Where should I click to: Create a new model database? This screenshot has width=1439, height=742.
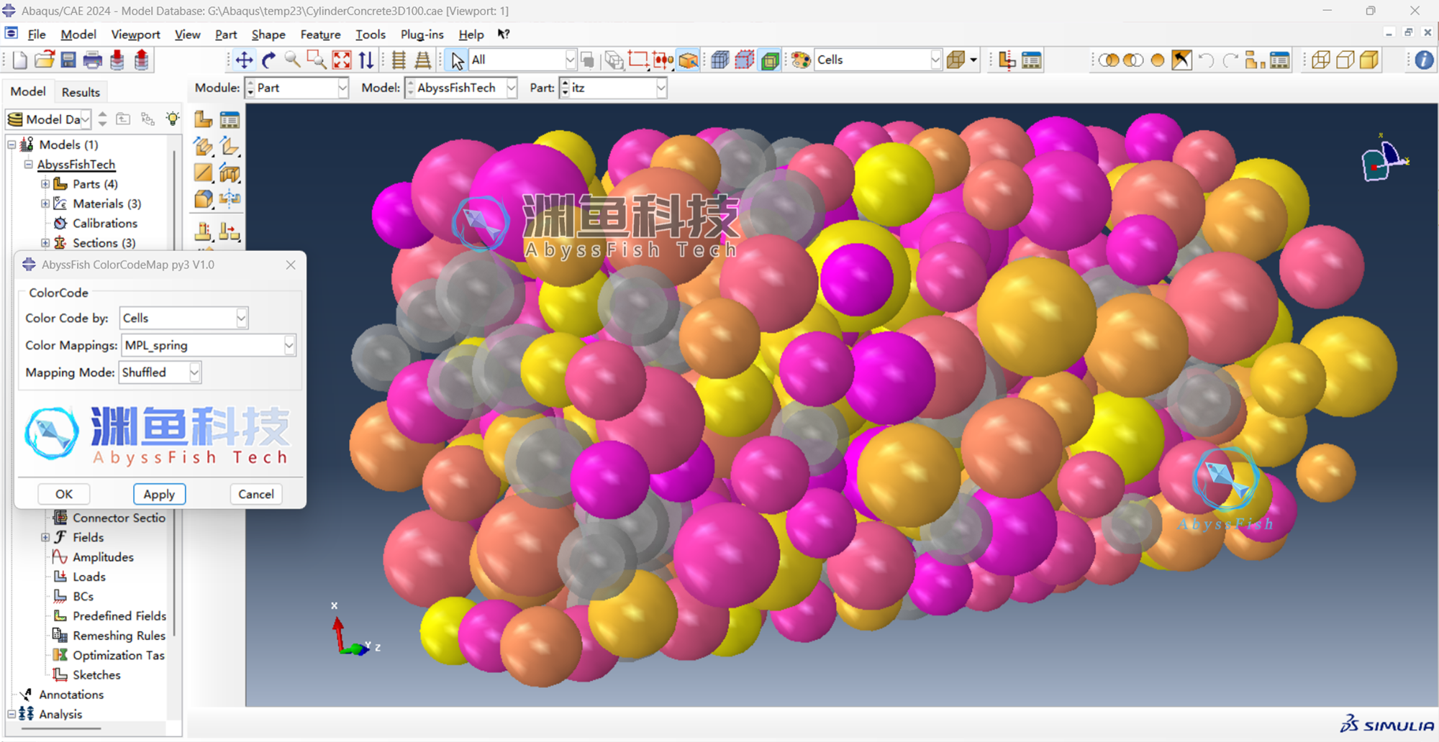coord(19,60)
